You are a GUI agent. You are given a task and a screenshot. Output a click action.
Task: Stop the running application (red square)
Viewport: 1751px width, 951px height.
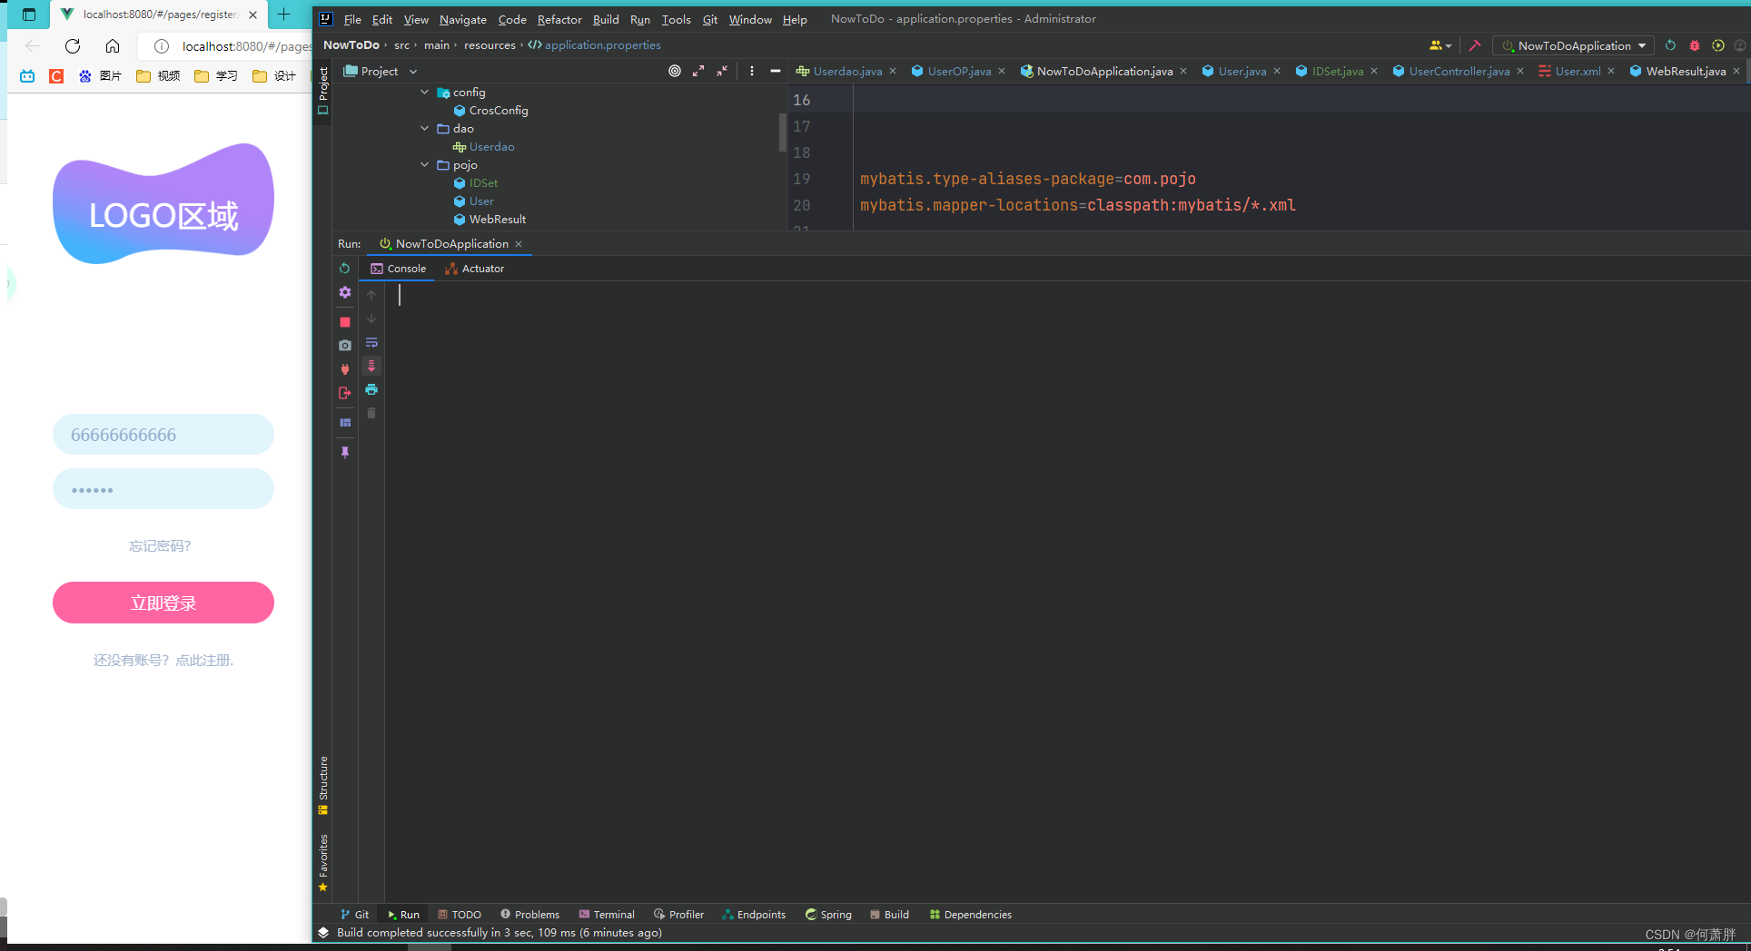[x=345, y=322]
